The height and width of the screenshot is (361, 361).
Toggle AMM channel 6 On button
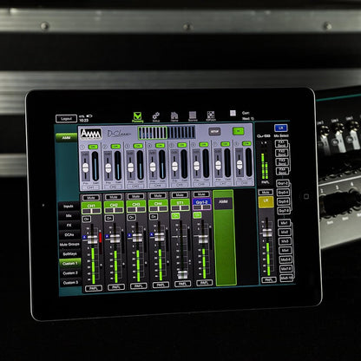[204, 144]
